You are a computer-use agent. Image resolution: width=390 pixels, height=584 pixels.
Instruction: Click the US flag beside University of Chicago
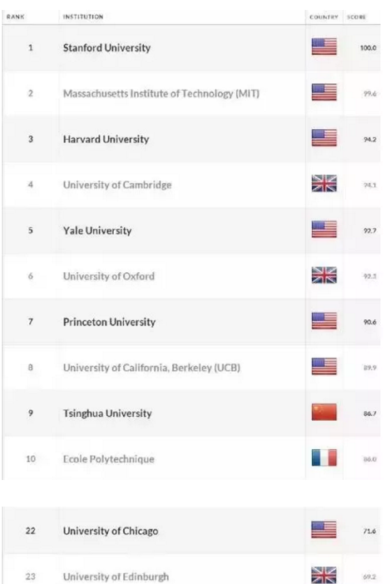click(324, 530)
